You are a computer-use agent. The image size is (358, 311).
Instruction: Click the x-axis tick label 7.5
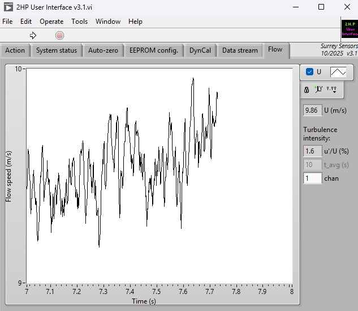coord(157,292)
